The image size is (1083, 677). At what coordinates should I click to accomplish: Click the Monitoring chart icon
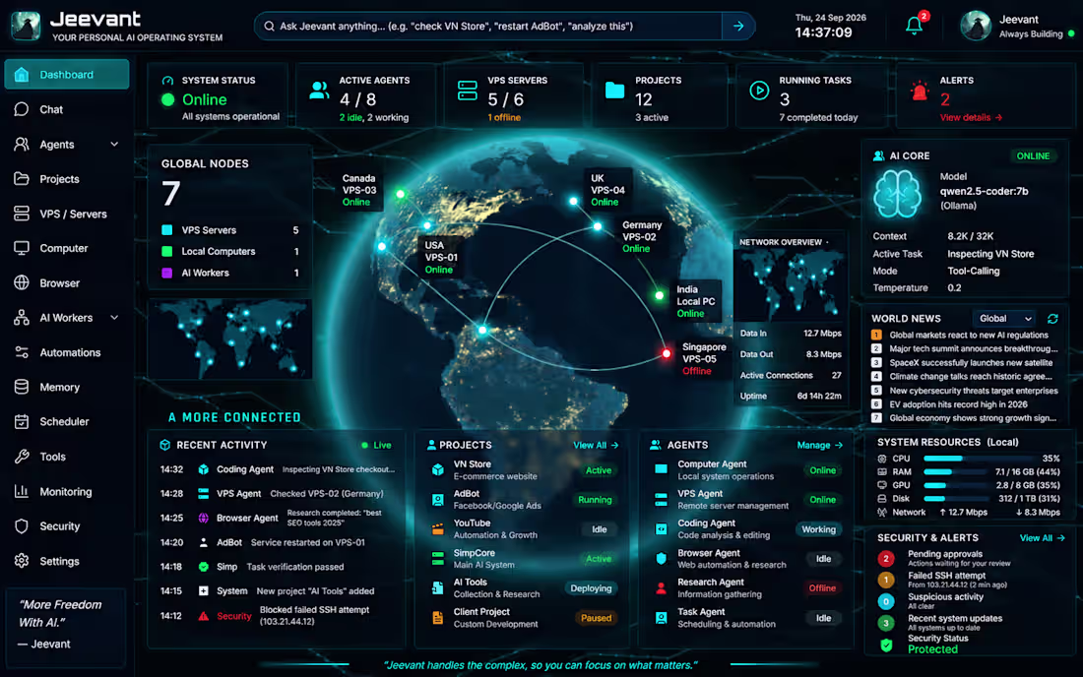[22, 491]
